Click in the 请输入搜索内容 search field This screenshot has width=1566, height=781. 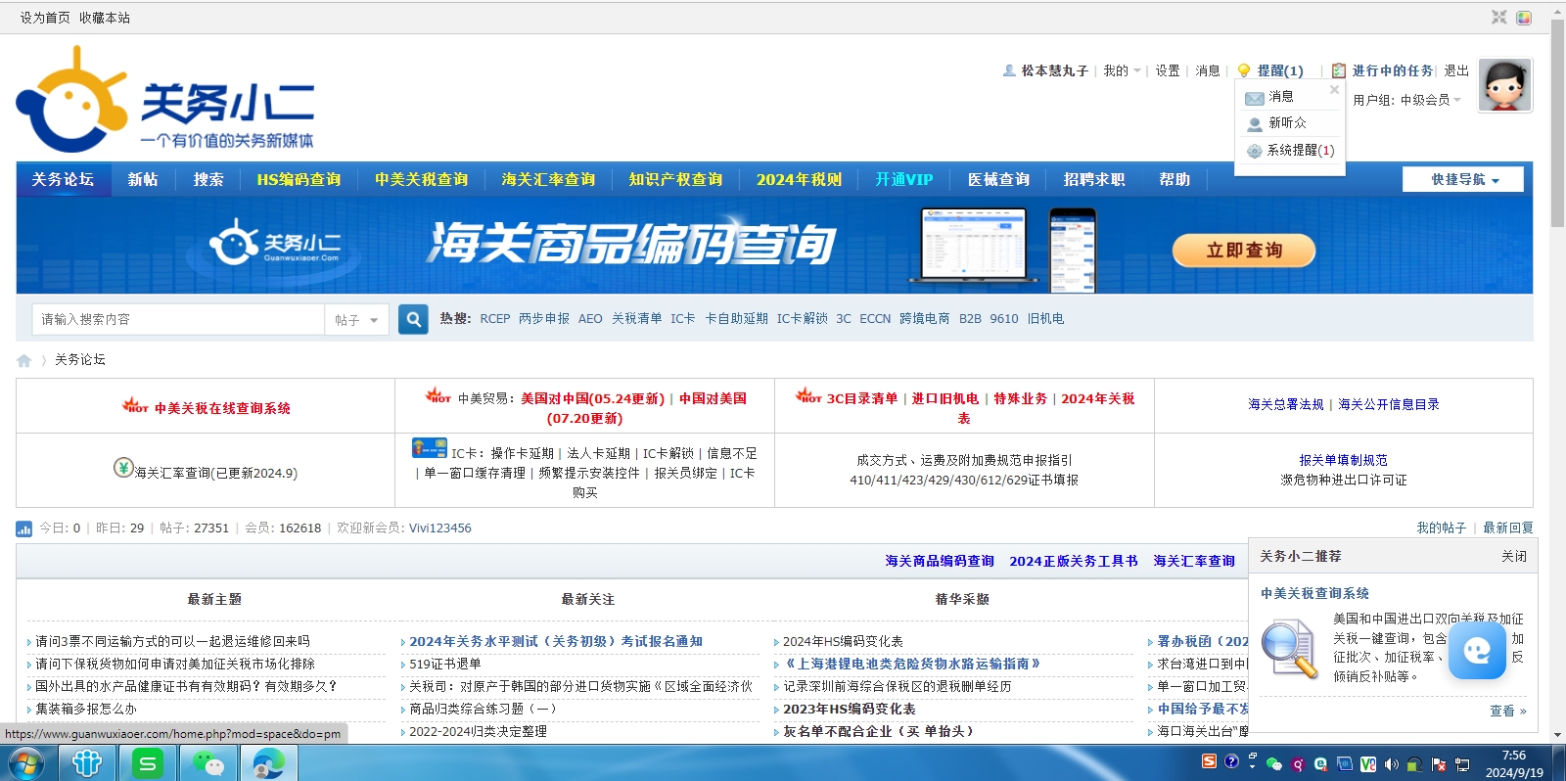[x=179, y=320]
